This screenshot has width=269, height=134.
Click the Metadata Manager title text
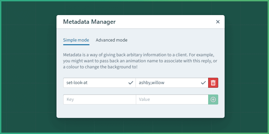[x=89, y=22]
